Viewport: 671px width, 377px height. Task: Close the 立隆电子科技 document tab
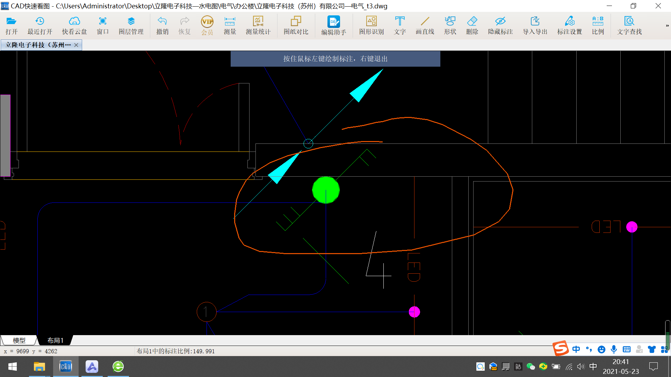[76, 45]
